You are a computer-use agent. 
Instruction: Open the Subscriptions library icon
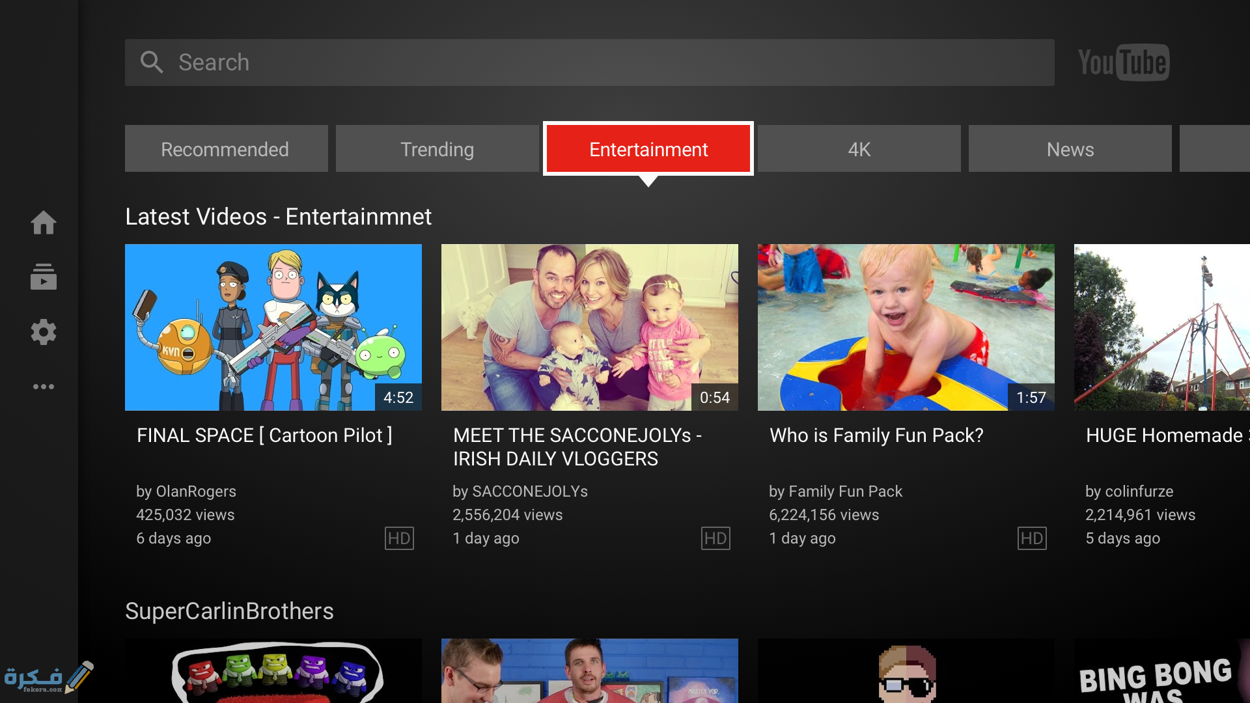click(44, 277)
